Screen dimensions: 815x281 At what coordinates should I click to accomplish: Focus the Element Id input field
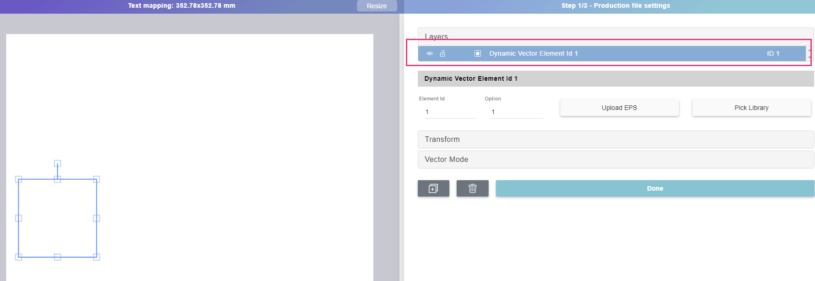(450, 112)
